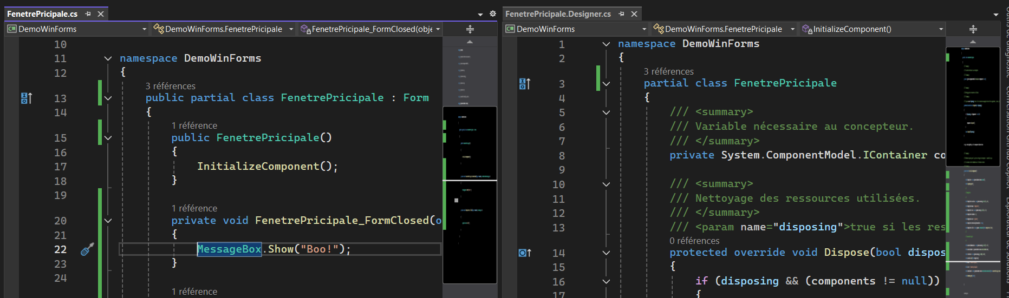
Task: Open '1 référence' CodeLens above the constructor
Action: click(x=194, y=125)
